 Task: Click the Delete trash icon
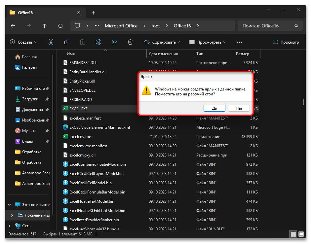(130, 42)
